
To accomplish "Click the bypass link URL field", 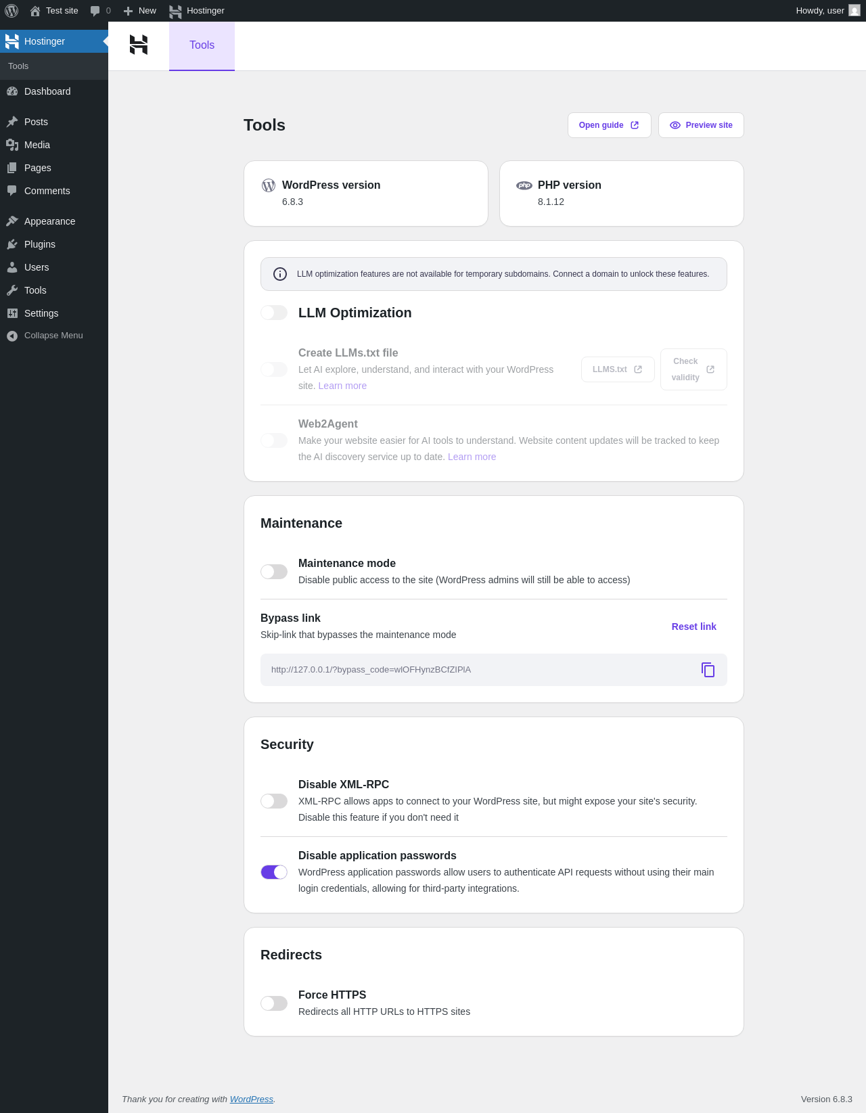I will point(474,670).
